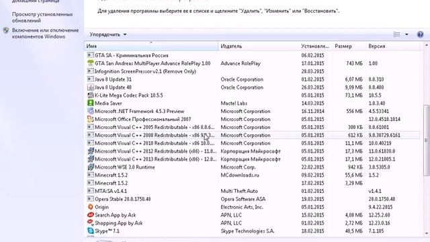Click the Search App by Ask icon
This screenshot has width=430, height=242.
(x=91, y=215)
